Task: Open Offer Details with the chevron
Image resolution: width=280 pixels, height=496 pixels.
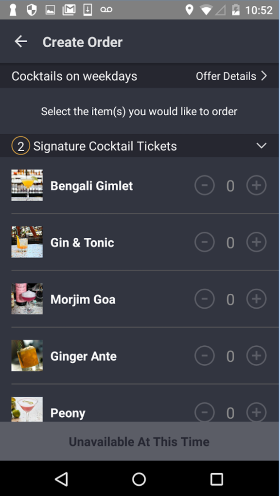Action: [x=263, y=76]
